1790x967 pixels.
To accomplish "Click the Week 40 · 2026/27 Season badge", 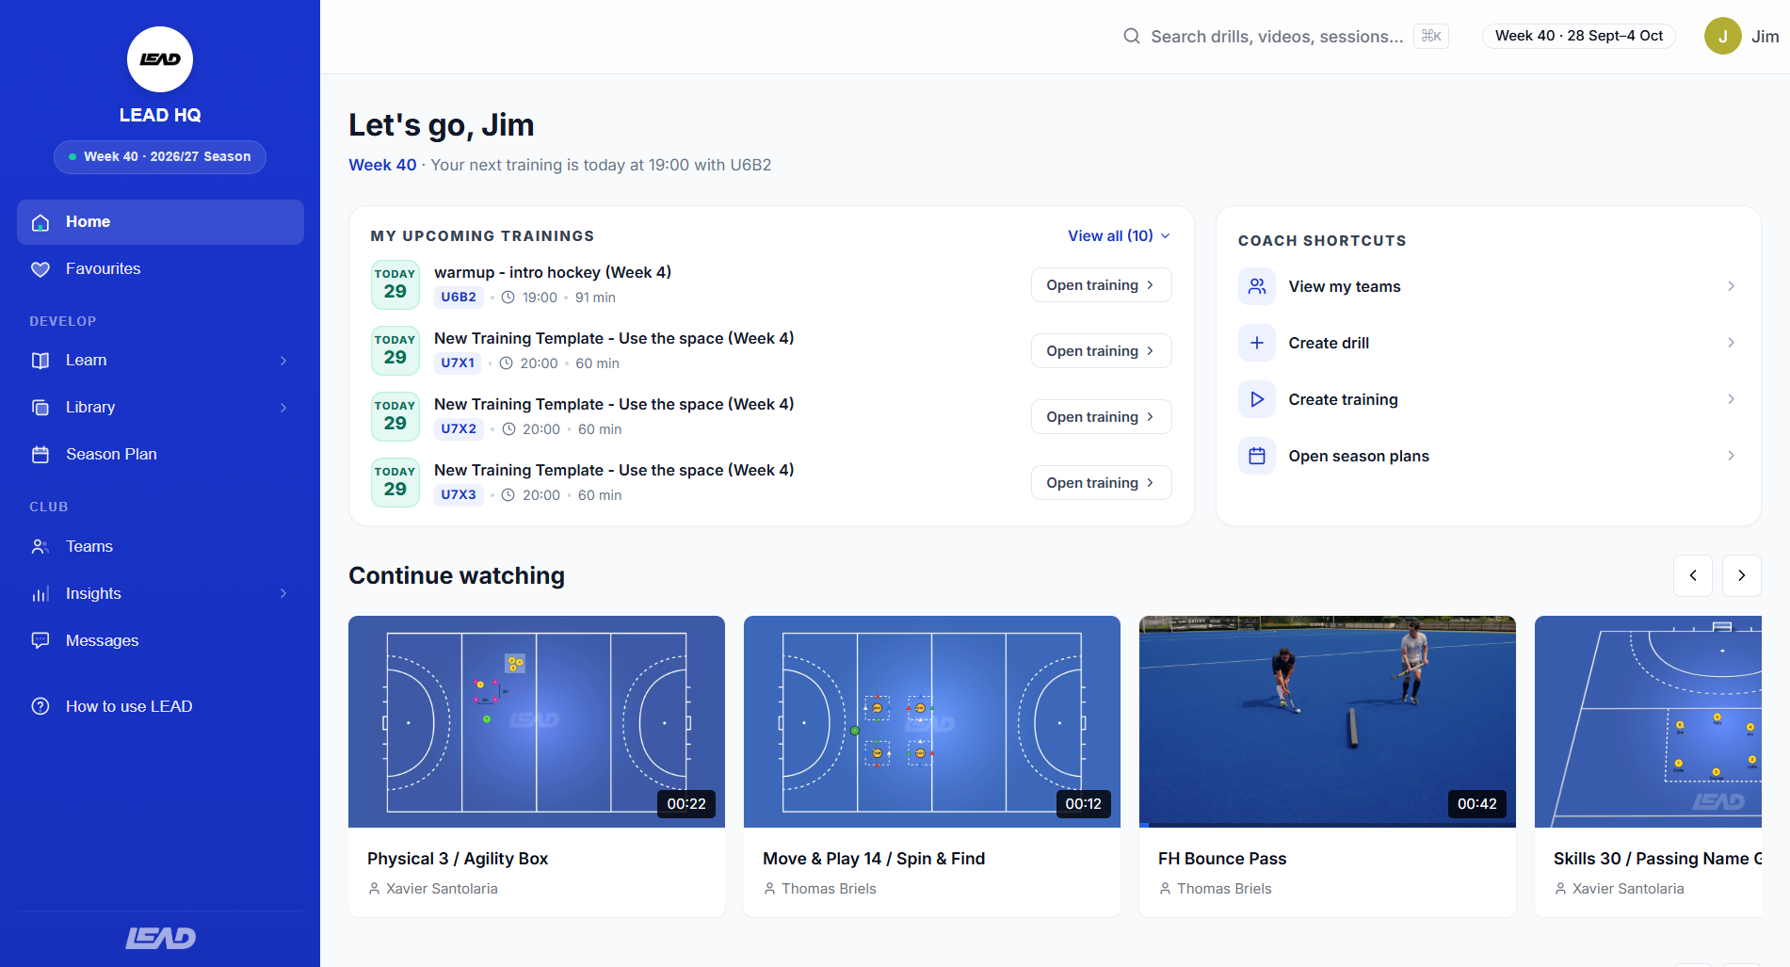I will (160, 157).
